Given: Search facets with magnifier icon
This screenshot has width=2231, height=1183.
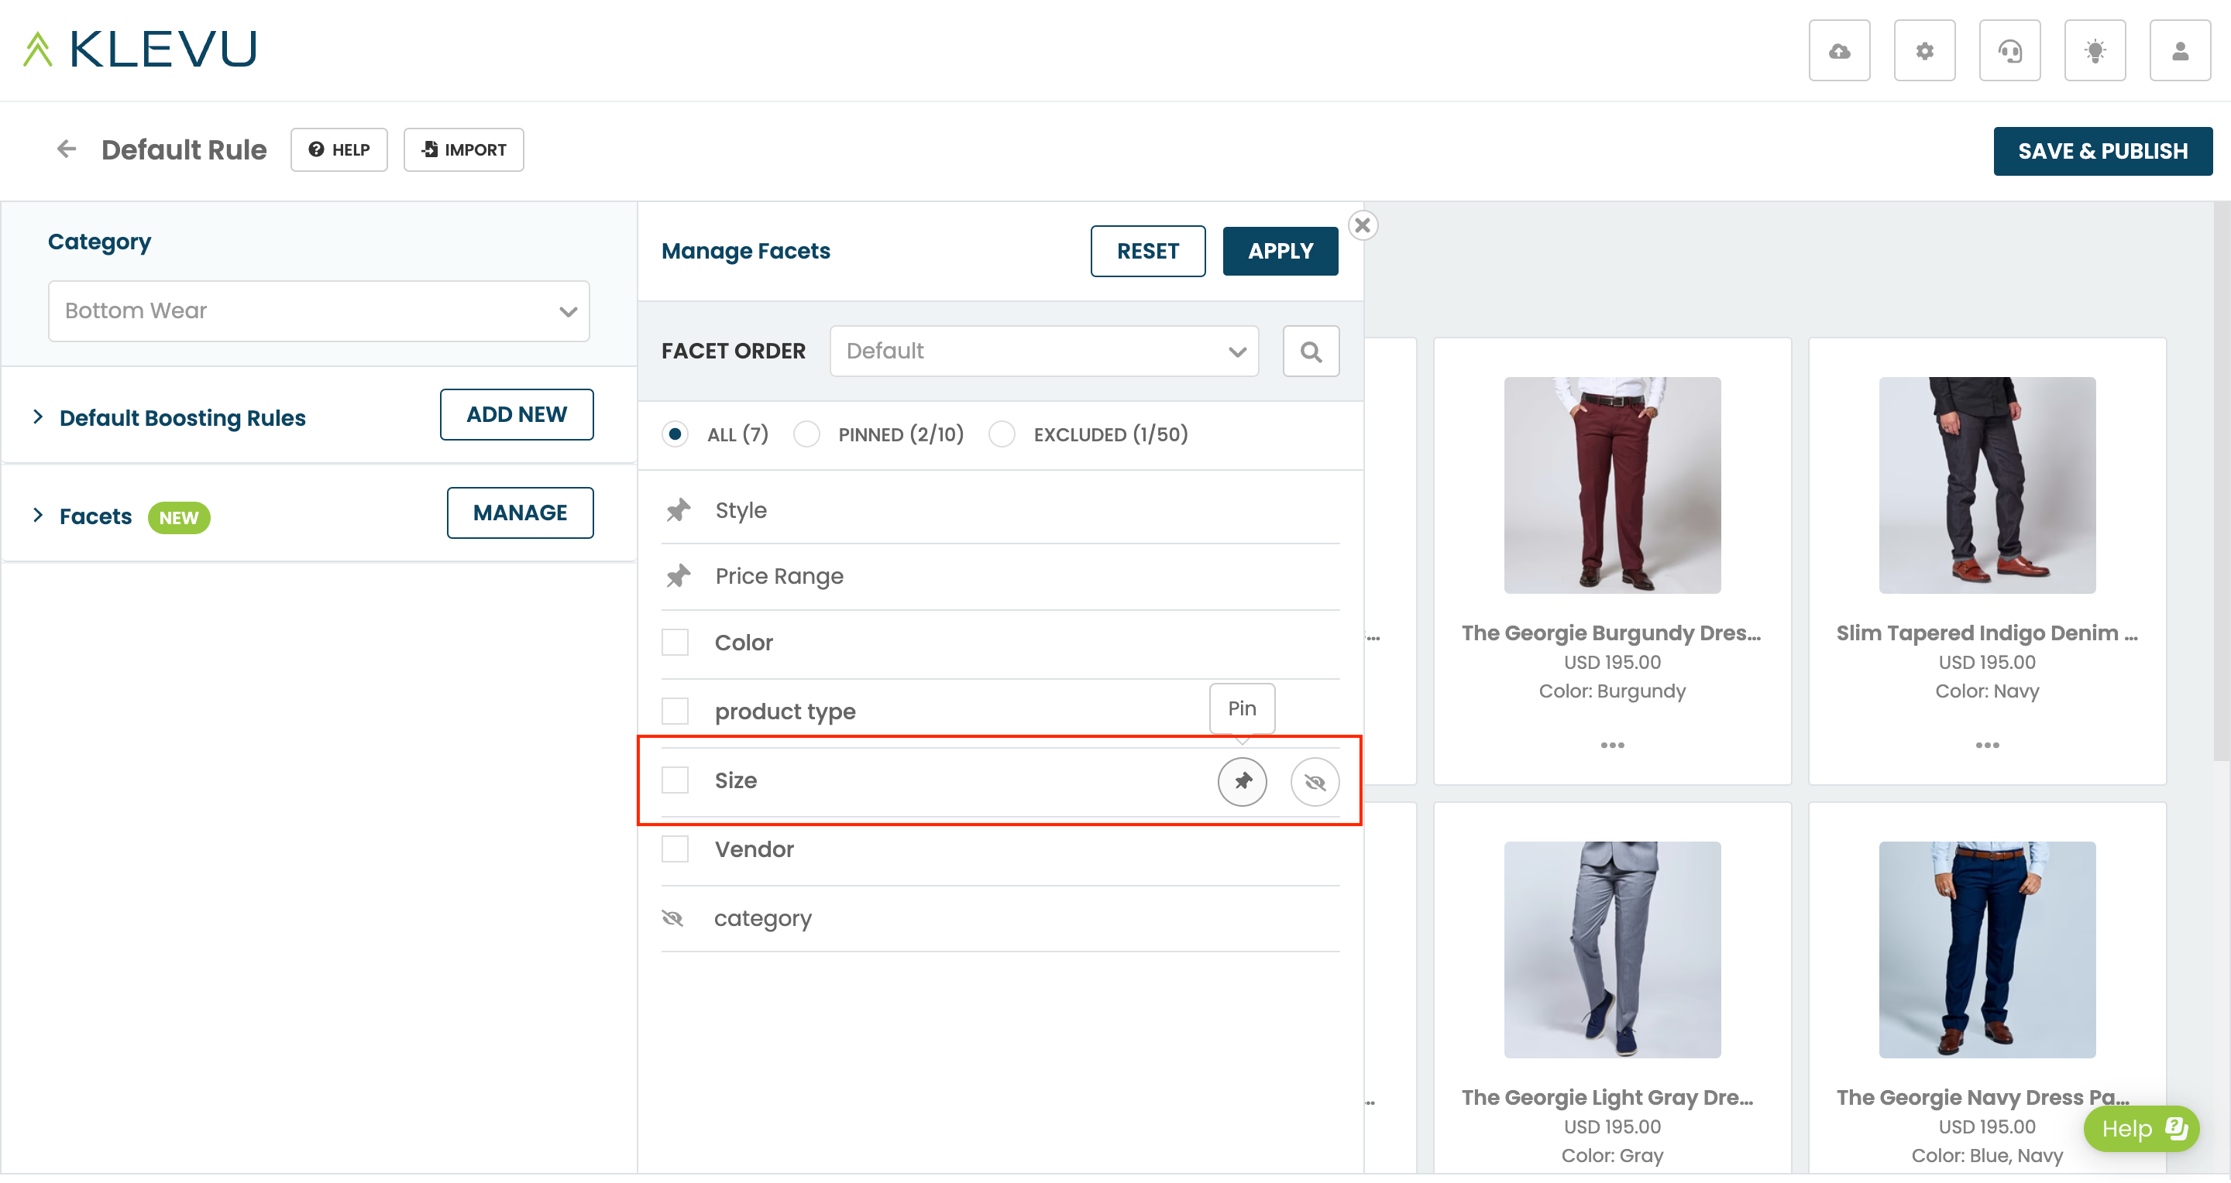Looking at the screenshot, I should coord(1311,351).
